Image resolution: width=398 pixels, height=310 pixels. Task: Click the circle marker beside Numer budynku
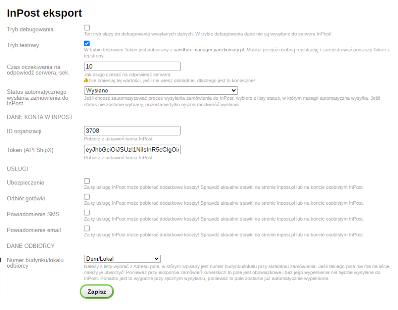pos(0,260)
